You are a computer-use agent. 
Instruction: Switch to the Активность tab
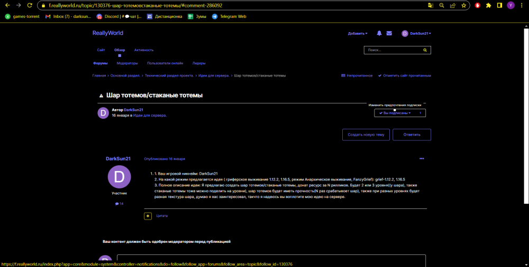pos(144,50)
